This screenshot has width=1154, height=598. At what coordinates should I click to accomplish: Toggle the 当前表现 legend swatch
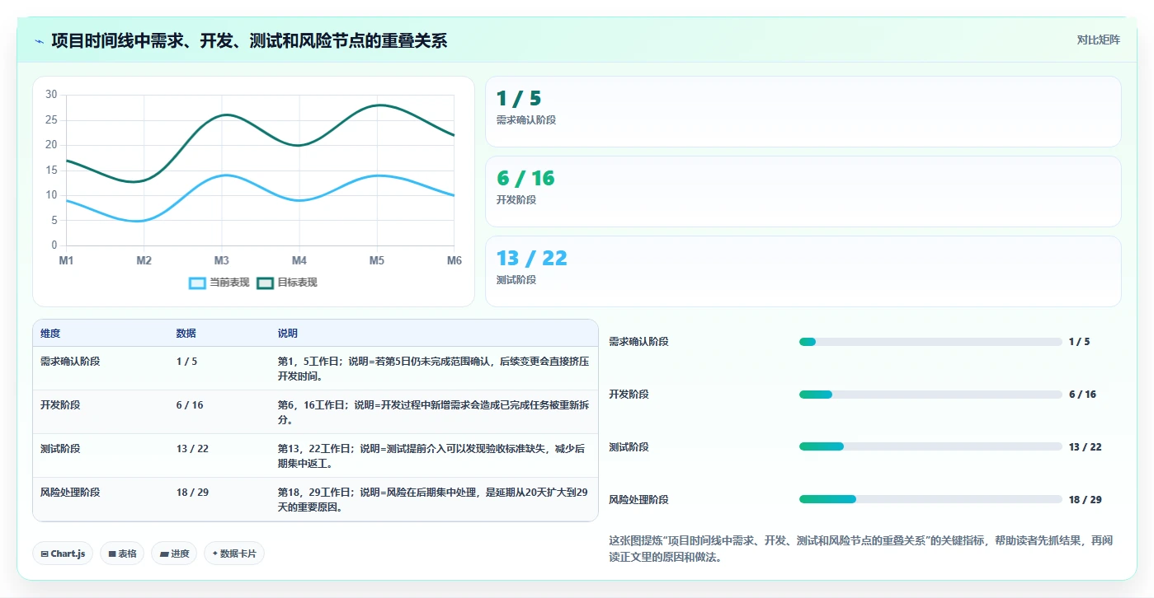point(197,283)
